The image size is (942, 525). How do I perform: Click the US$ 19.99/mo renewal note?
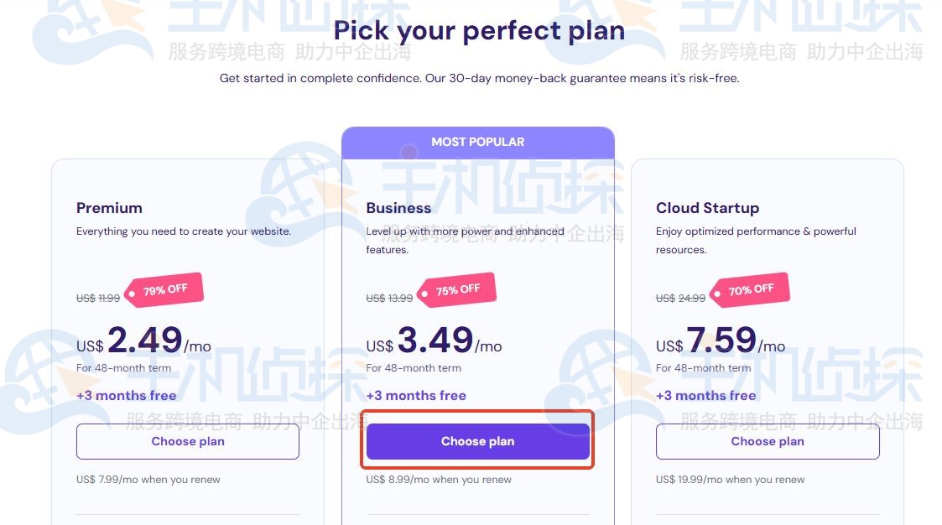730,480
